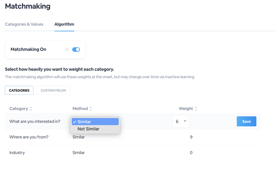Click the weight dropdown chevron arrow
The width and height of the screenshot is (276, 169).
185,121
